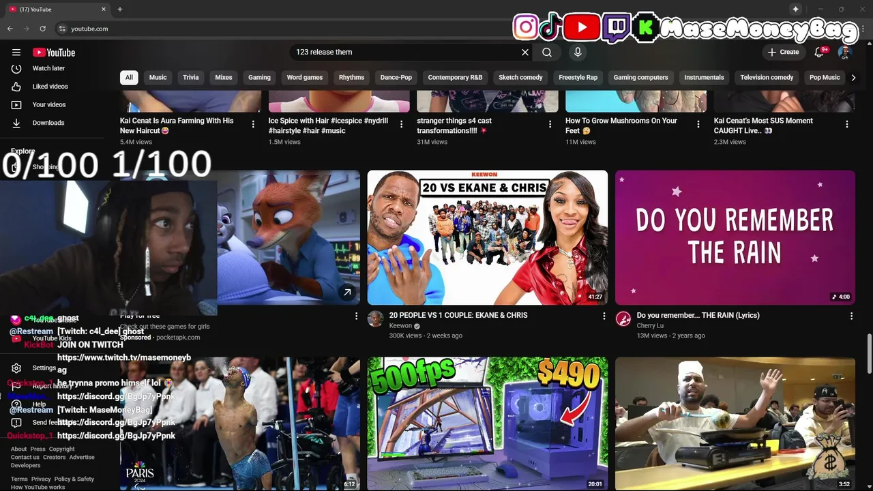Reload the page in the browser
873x491 pixels.
42,29
